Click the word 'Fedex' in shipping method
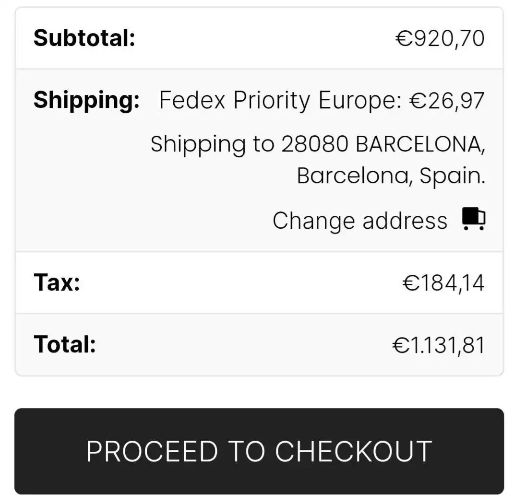514x504 pixels. [x=192, y=101]
